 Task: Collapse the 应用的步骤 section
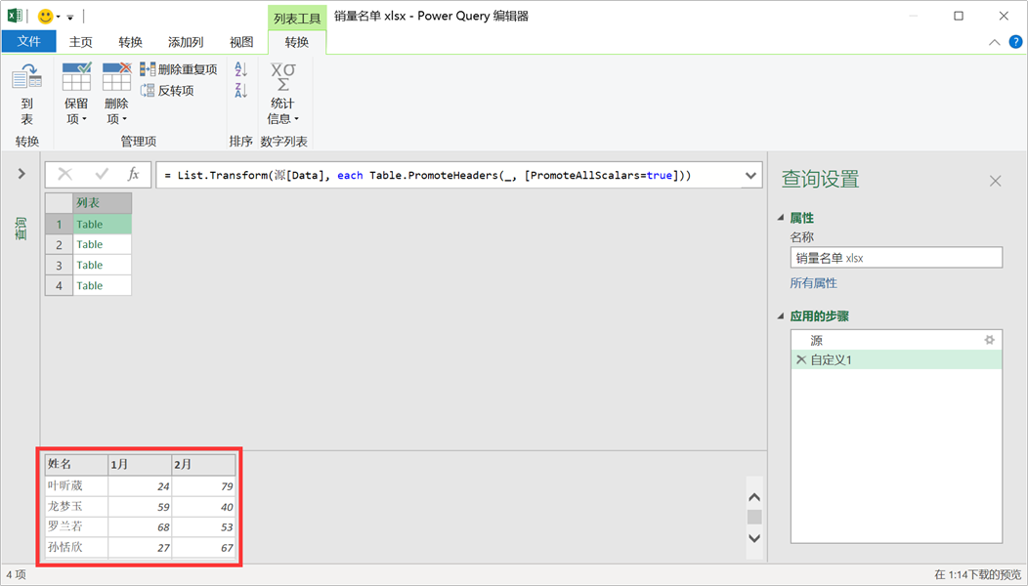[781, 316]
